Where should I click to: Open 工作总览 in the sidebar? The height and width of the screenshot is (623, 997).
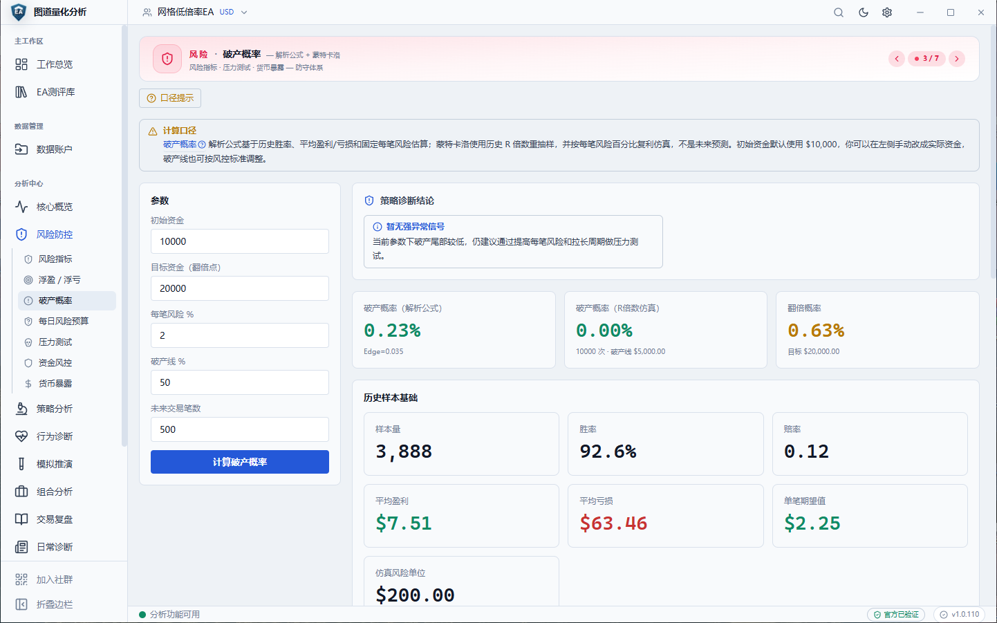(64, 64)
